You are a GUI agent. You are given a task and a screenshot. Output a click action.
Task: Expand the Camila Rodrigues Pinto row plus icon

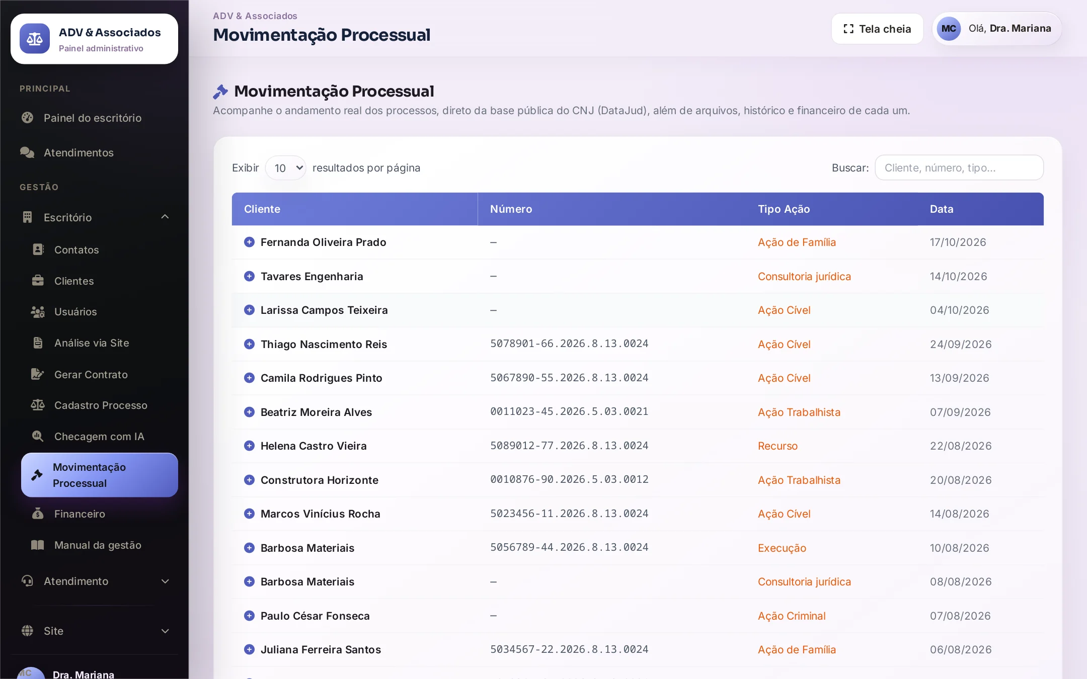(249, 378)
